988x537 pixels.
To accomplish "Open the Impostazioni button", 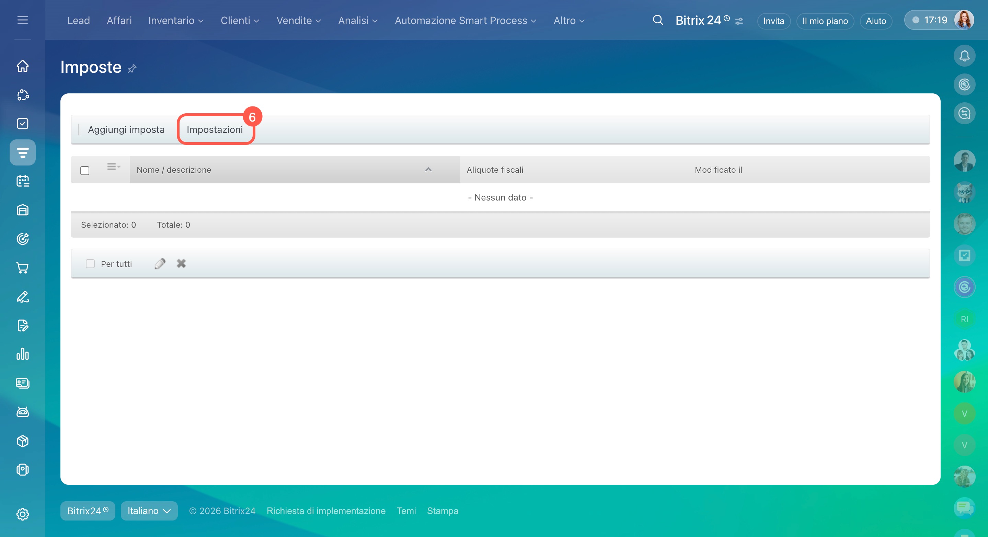I will [215, 130].
